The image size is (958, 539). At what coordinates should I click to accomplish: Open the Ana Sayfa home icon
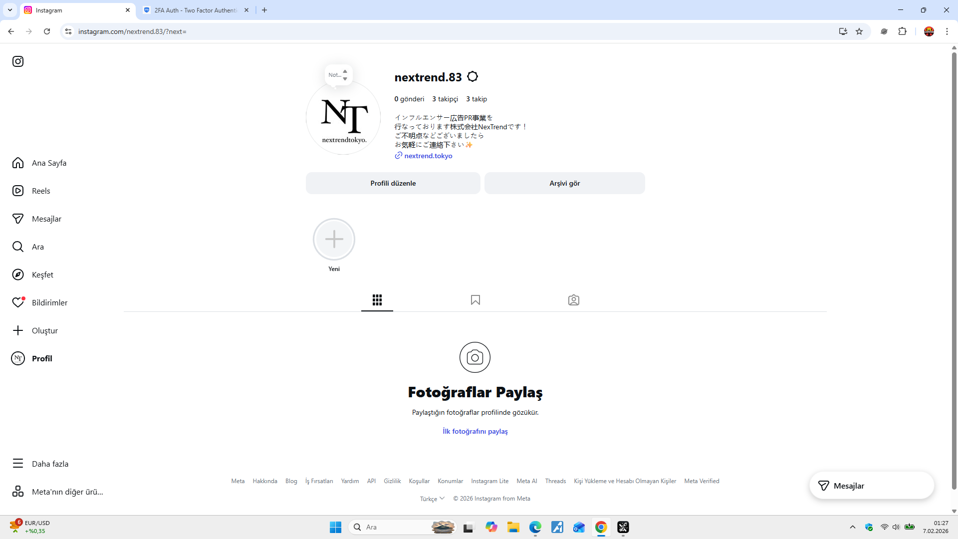tap(18, 163)
